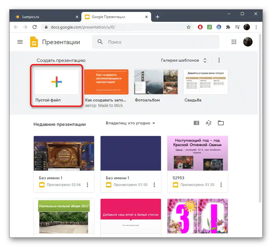Screen dimensions: 272x247
Task: Open the pink 52953 presentation thumbnail
Action: point(197,153)
